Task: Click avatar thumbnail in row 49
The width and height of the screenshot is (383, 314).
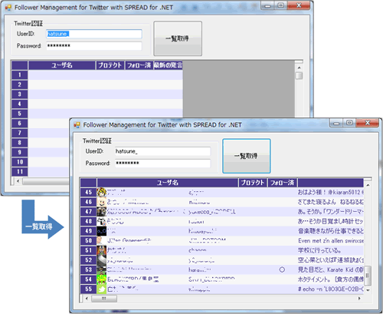Action: point(102,231)
